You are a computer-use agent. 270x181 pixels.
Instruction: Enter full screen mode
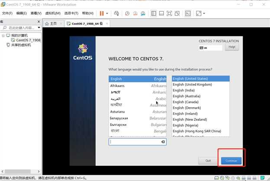[169, 13]
